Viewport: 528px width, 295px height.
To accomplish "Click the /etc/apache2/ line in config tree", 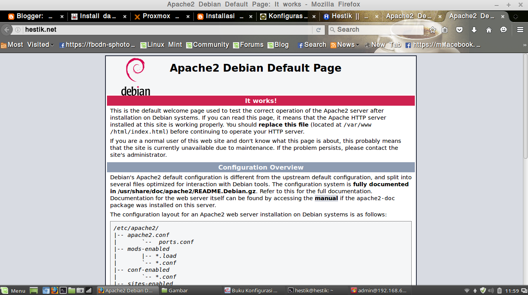I will [x=136, y=228].
